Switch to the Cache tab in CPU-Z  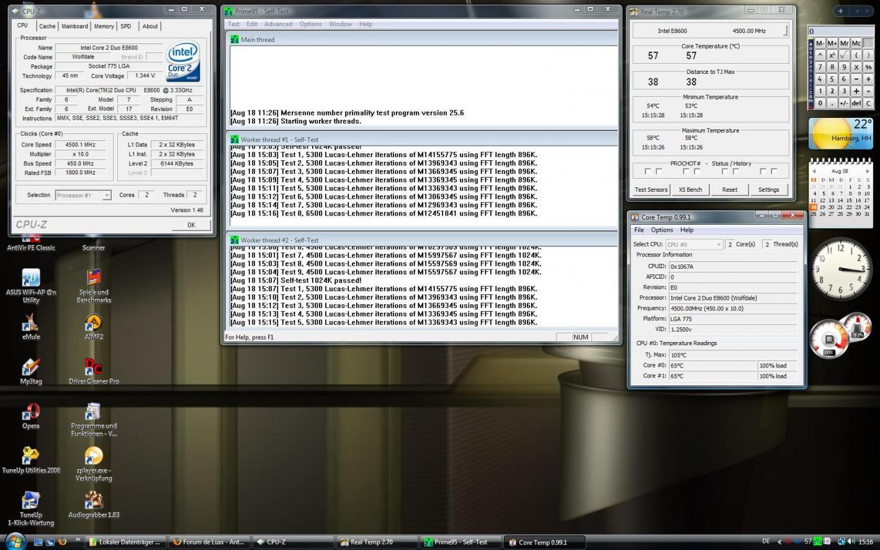tap(47, 26)
